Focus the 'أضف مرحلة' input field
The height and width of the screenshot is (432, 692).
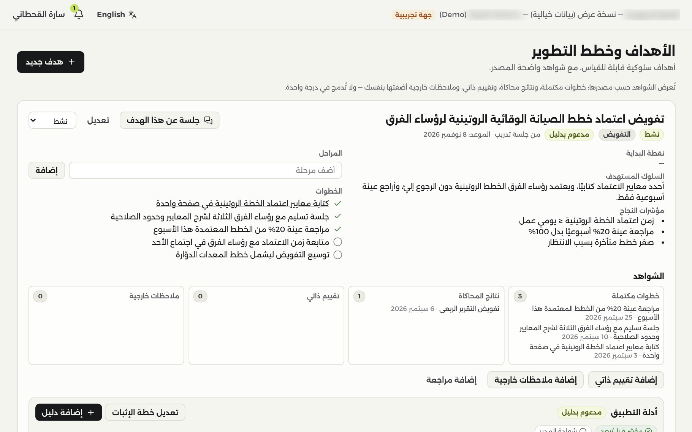(x=205, y=170)
